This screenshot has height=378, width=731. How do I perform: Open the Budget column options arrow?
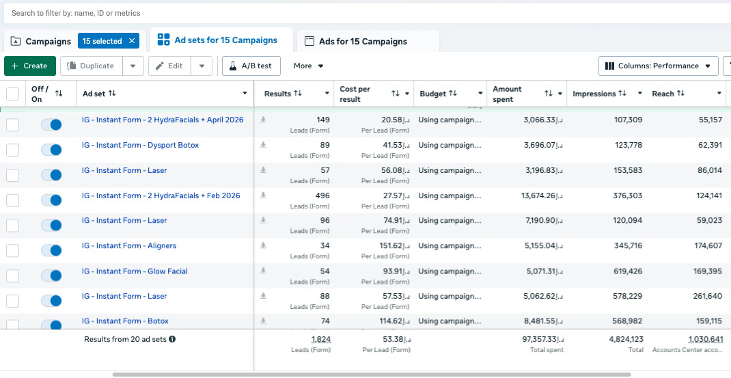(x=480, y=94)
